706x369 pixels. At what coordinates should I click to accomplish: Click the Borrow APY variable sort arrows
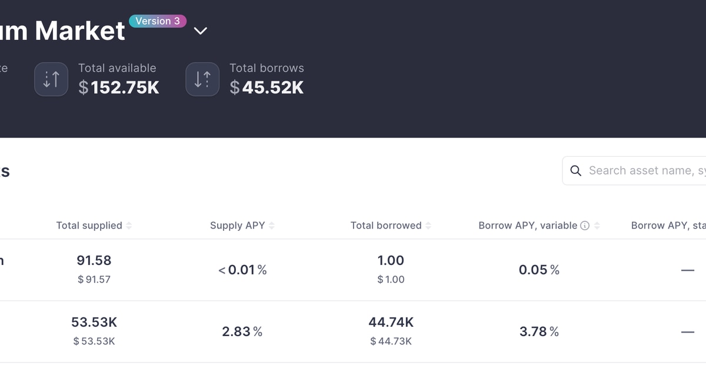(x=597, y=226)
